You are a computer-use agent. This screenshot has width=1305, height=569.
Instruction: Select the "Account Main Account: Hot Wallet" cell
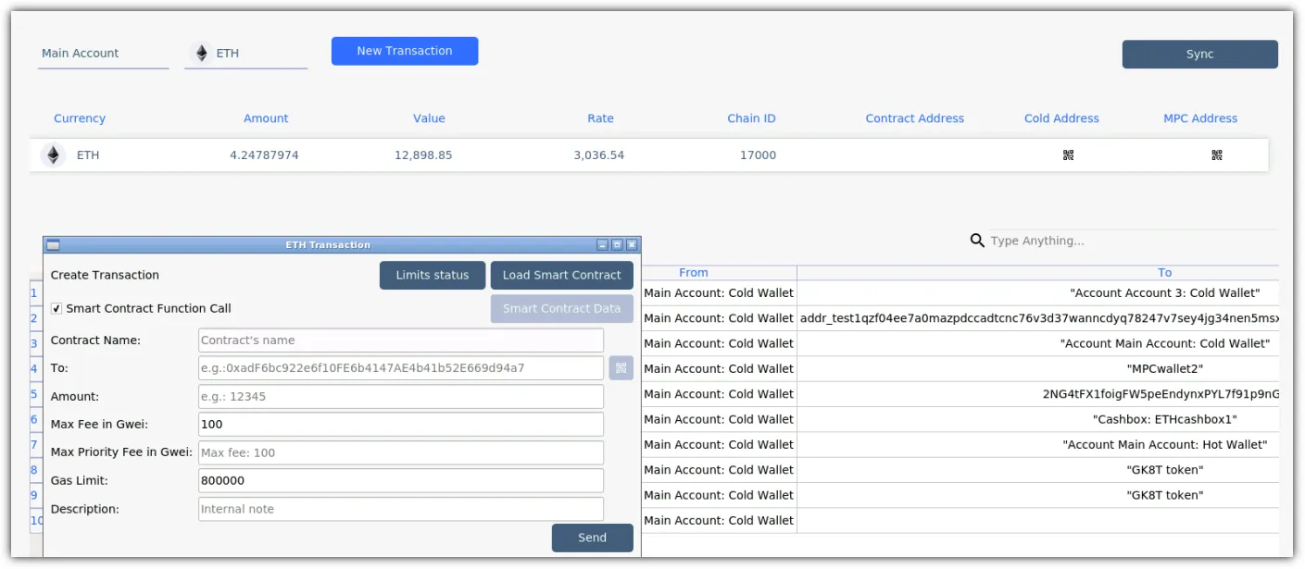click(1038, 445)
